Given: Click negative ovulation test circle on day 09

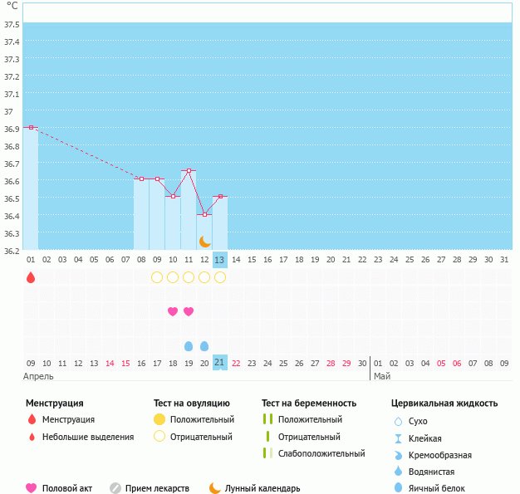Looking at the screenshot, I should pyautogui.click(x=157, y=277).
